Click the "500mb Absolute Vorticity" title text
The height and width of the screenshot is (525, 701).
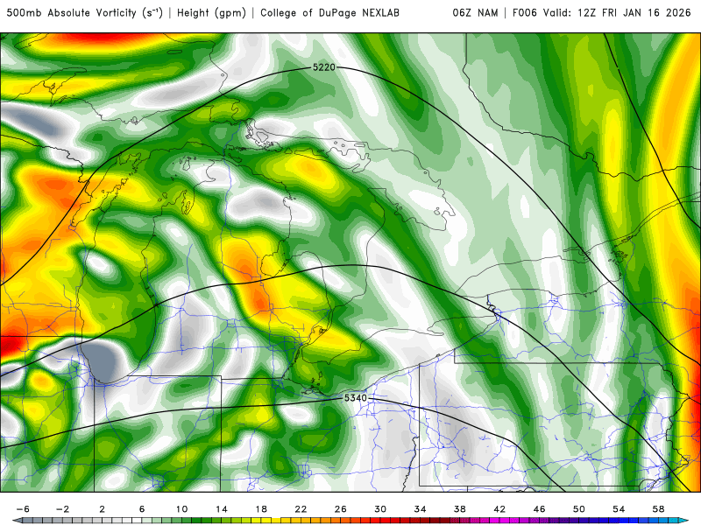71,13
